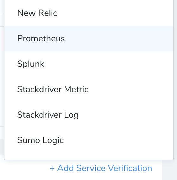Click the New Relic text label
Image resolution: width=177 pixels, height=180 pixels.
point(37,13)
